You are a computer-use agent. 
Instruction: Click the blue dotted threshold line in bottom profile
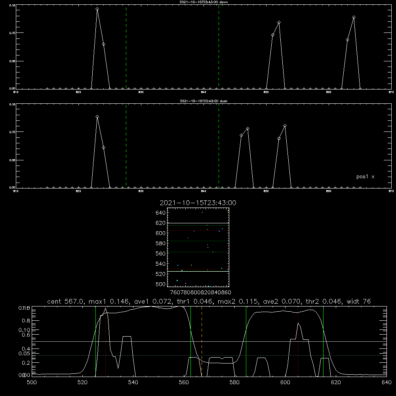tap(209, 355)
